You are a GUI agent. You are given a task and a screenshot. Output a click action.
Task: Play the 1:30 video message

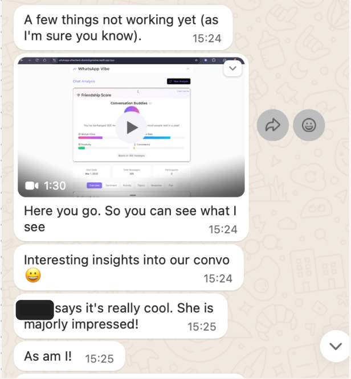pos(132,127)
